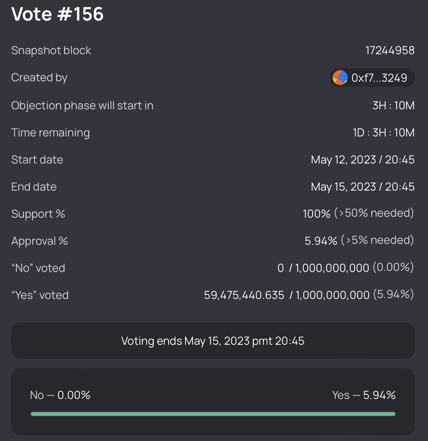The width and height of the screenshot is (428, 441).
Task: Click the Approval 5.94% value
Action: [321, 241]
